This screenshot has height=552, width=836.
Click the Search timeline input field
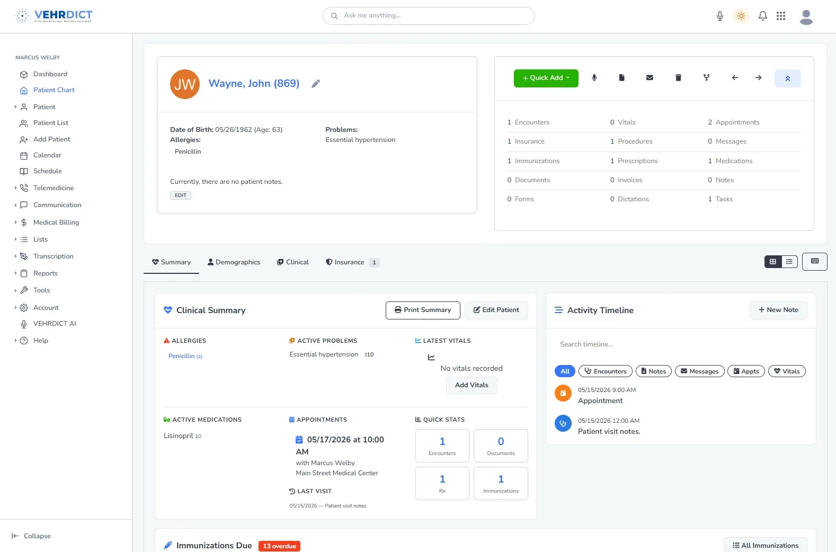pyautogui.click(x=681, y=344)
